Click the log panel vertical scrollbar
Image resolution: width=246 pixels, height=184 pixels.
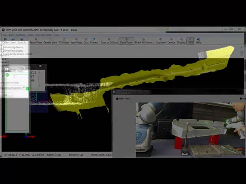tap(242, 51)
